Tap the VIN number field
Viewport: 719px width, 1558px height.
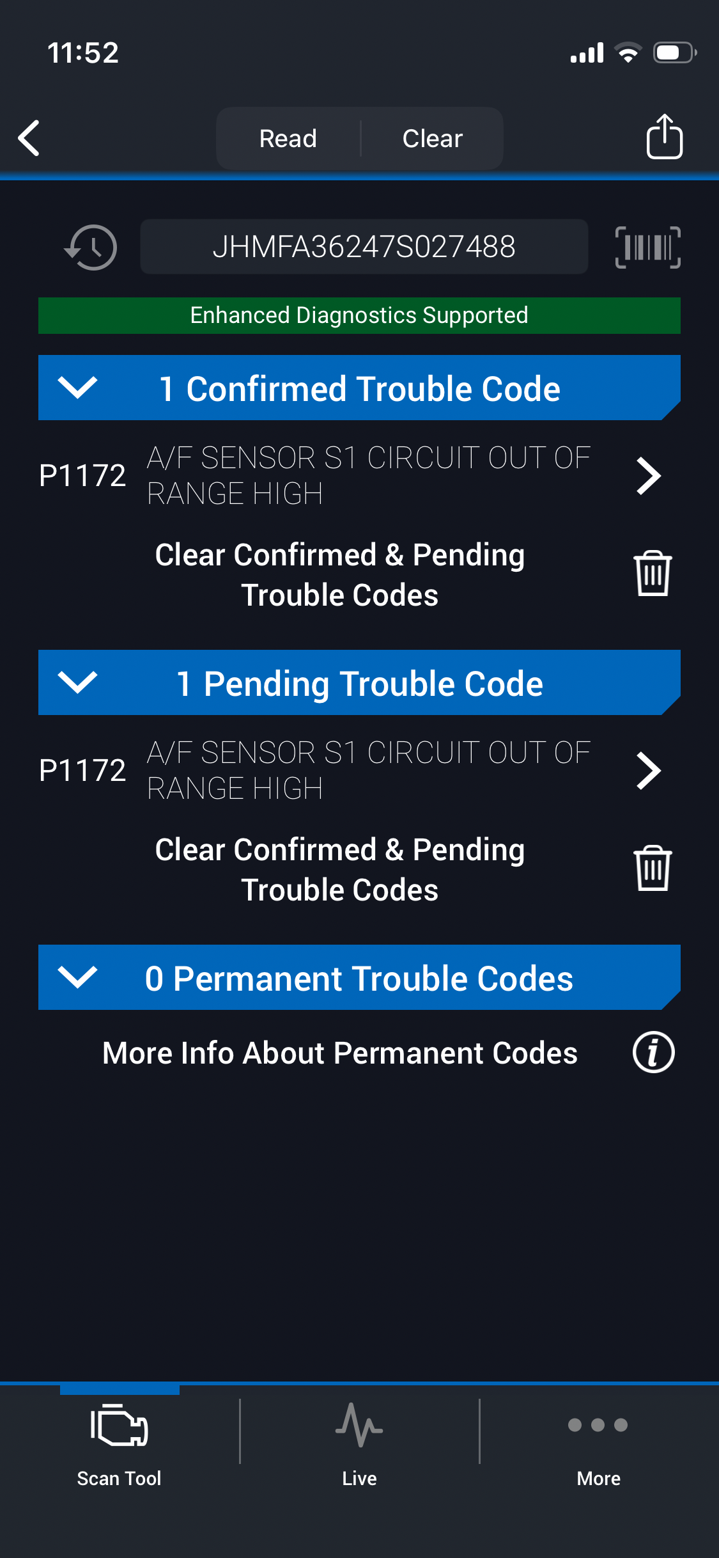[x=364, y=247]
